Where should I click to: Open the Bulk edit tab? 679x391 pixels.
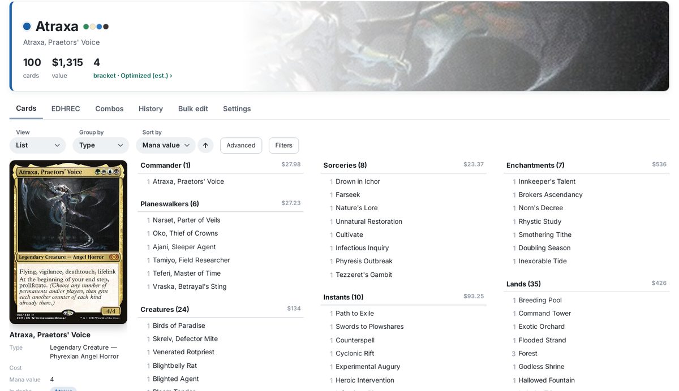[x=193, y=108]
